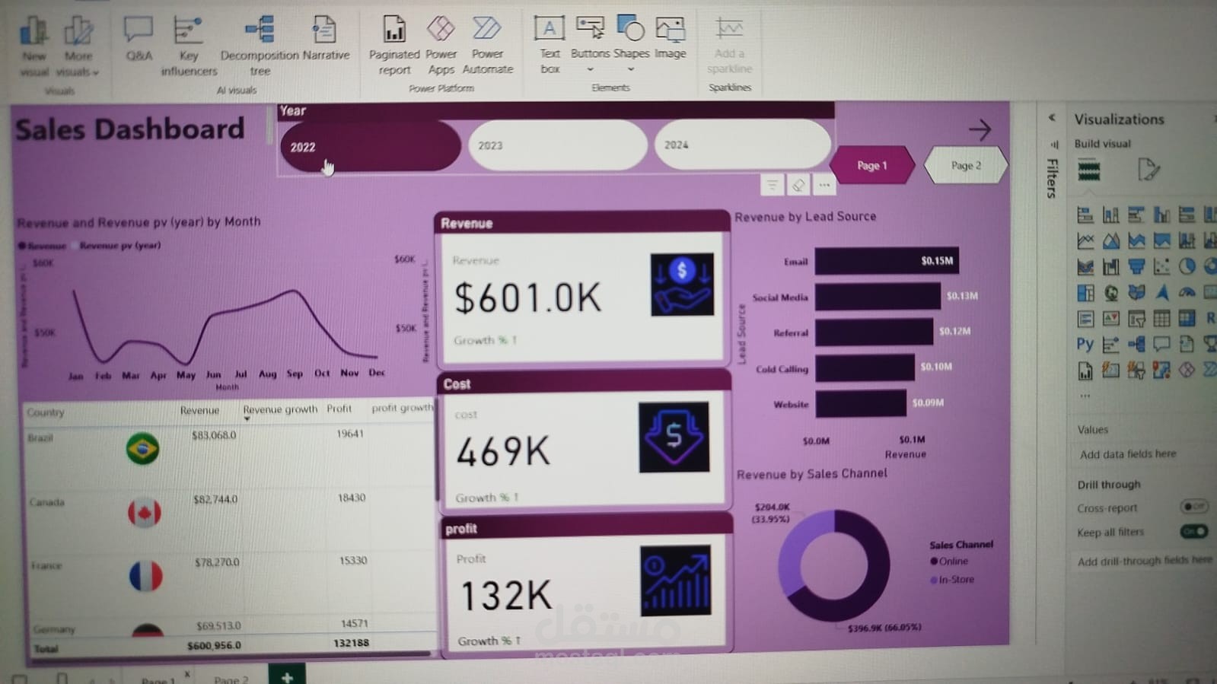Select the scatter chart visual
The width and height of the screenshot is (1217, 684).
1161,267
